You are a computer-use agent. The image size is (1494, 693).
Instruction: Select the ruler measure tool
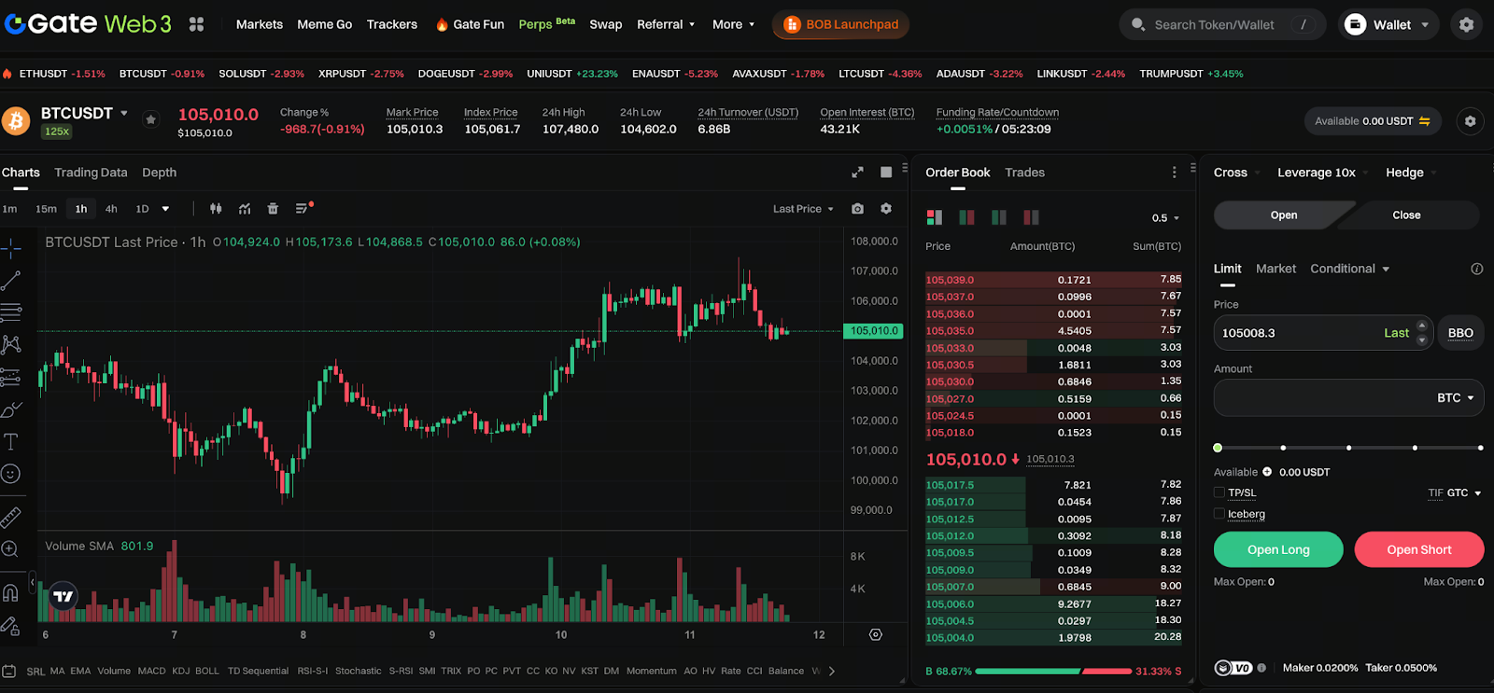click(11, 517)
